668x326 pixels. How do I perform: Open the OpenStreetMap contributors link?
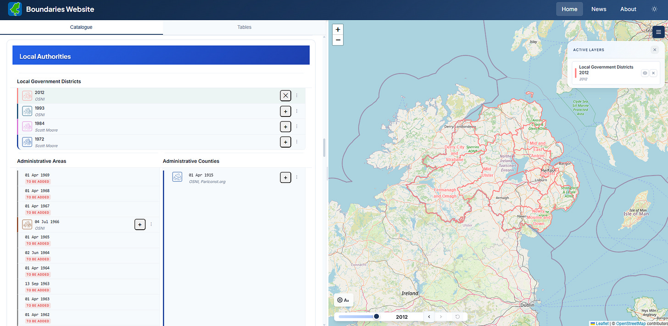point(630,323)
